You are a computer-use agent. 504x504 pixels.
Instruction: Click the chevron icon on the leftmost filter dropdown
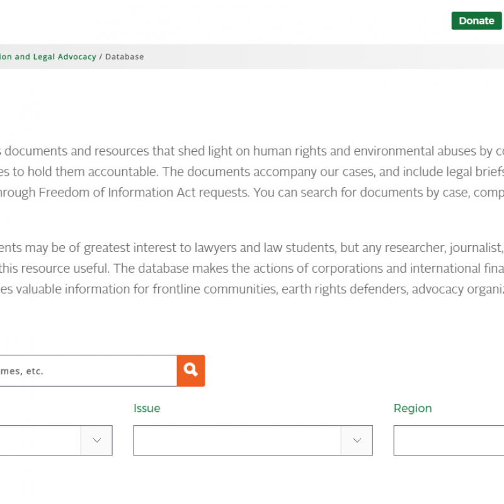coord(96,440)
